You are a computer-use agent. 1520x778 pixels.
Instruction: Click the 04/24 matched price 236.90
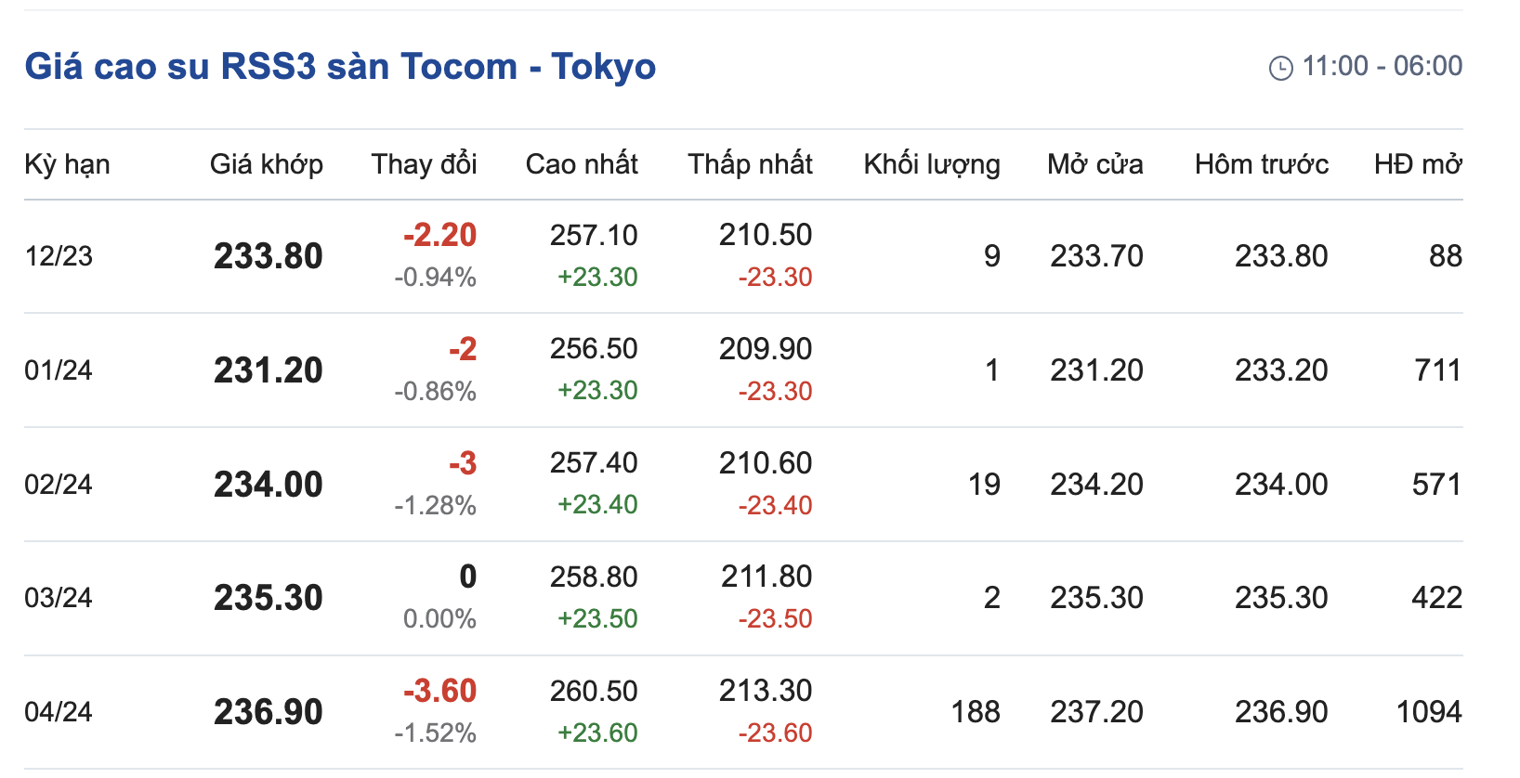(x=269, y=712)
